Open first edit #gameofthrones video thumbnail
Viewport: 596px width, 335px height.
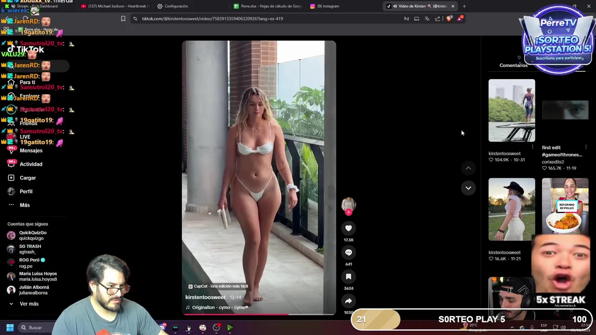[x=565, y=110]
